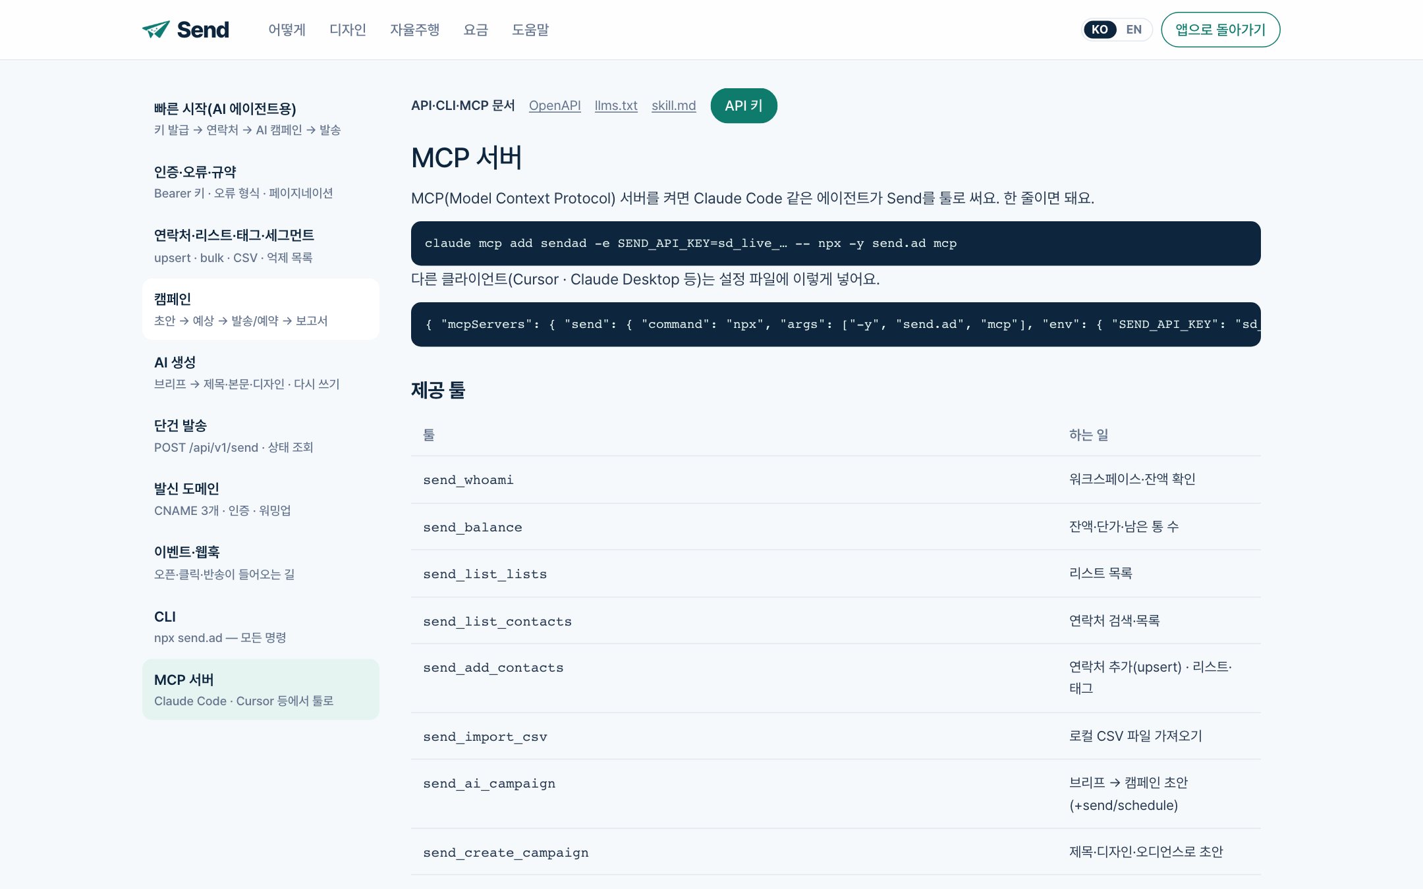Viewport: 1423px width, 889px height.
Task: Open the skill.md link
Action: click(673, 105)
